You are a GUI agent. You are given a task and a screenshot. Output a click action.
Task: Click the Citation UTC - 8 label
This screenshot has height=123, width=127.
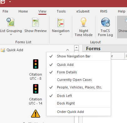[36, 77]
